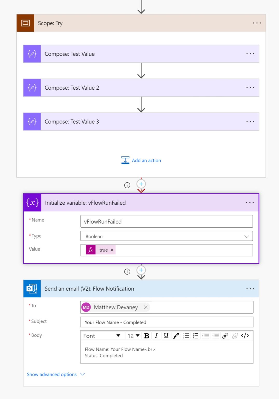Switch body editor to HTML code view
The image size is (279, 399).
(245, 335)
